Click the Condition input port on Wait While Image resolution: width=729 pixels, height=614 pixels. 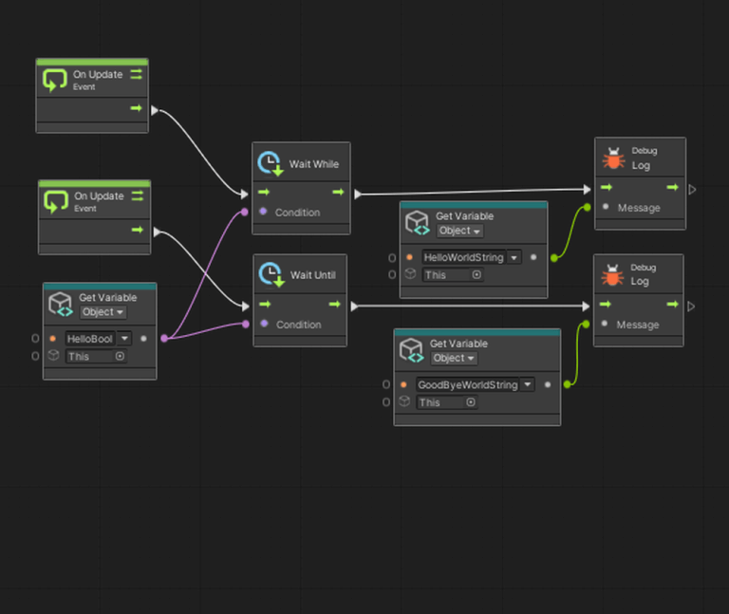click(x=263, y=212)
